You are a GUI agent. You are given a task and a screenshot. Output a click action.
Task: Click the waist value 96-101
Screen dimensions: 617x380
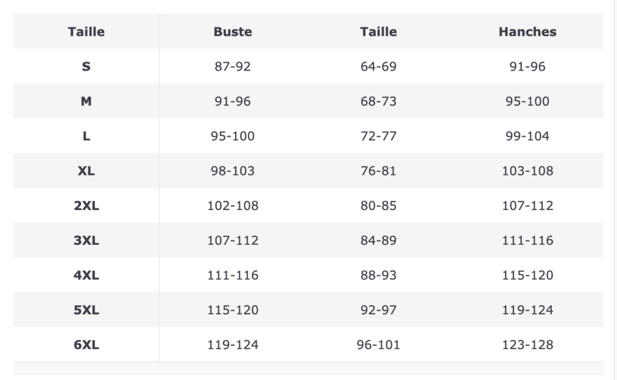click(x=378, y=344)
